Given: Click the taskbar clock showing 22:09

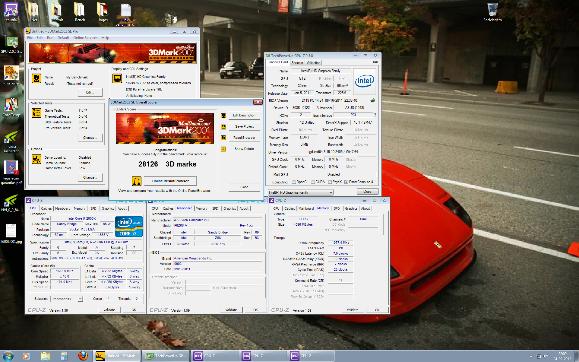Looking at the screenshot, I should click(x=562, y=356).
